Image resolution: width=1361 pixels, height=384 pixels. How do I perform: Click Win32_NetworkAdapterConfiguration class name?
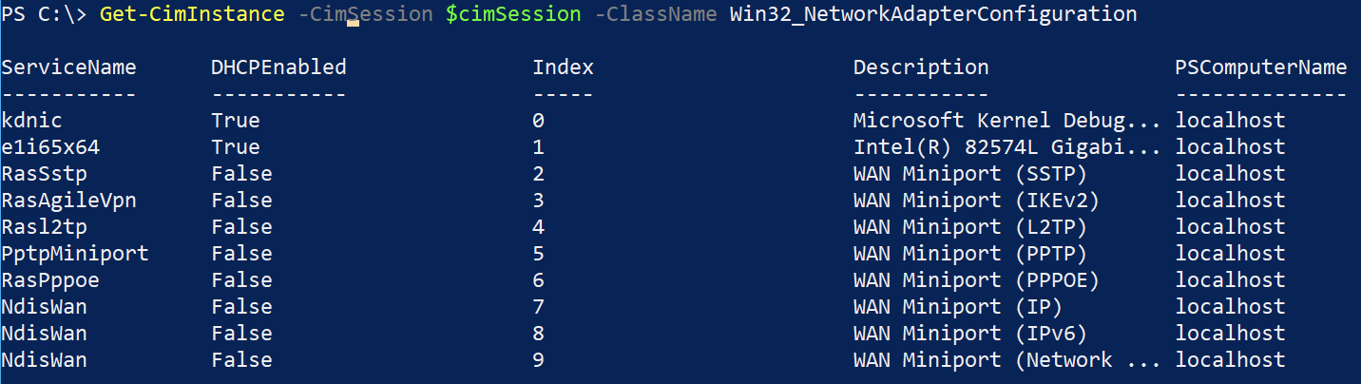pos(933,14)
